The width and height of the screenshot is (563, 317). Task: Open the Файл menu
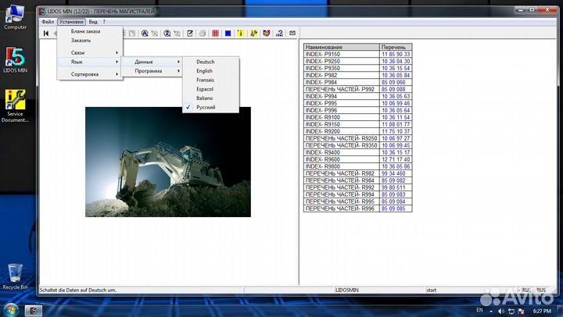[48, 22]
